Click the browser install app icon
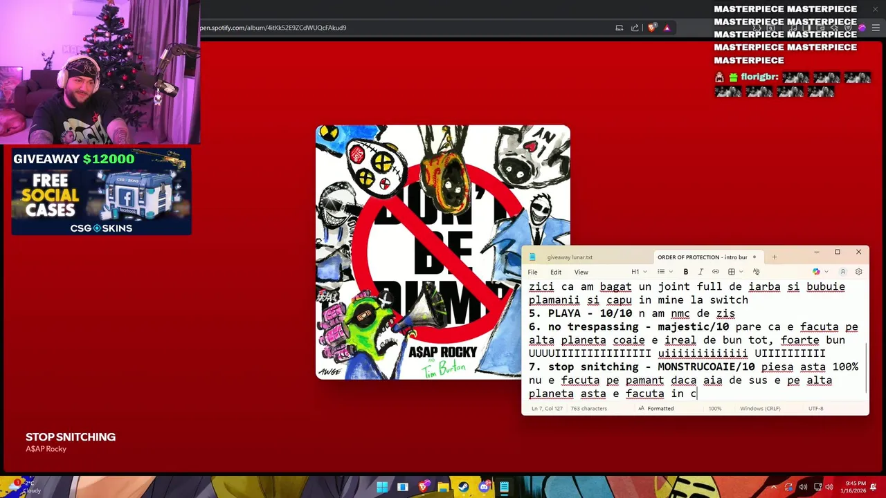Viewport: 886px width, 498px height. [620, 28]
